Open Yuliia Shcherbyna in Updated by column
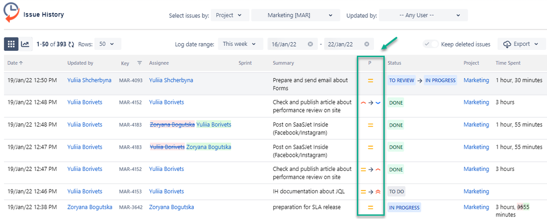547x219 pixels. [x=89, y=80]
